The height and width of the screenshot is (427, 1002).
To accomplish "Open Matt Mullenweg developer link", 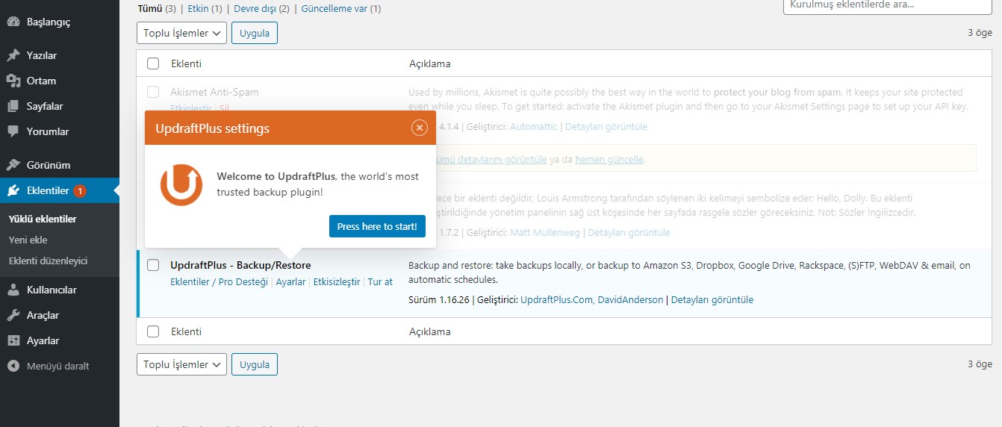I will (545, 232).
